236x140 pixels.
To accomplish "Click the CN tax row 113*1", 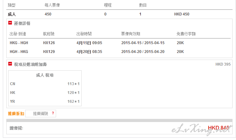I will tap(45, 84).
